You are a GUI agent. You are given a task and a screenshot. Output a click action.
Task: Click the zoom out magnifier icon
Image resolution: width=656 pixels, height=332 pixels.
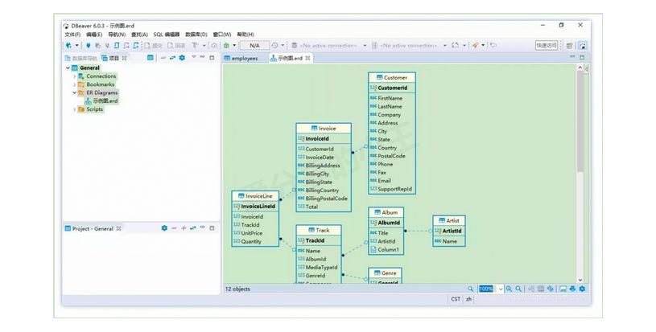519,289
